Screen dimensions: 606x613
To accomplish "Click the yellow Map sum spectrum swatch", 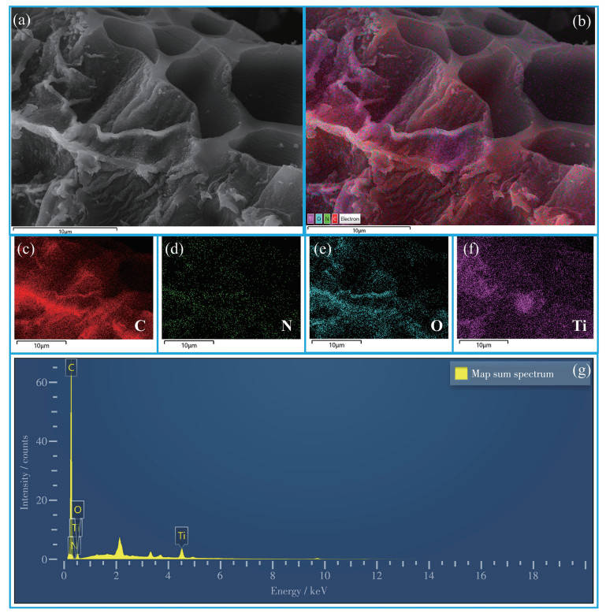I will click(461, 373).
